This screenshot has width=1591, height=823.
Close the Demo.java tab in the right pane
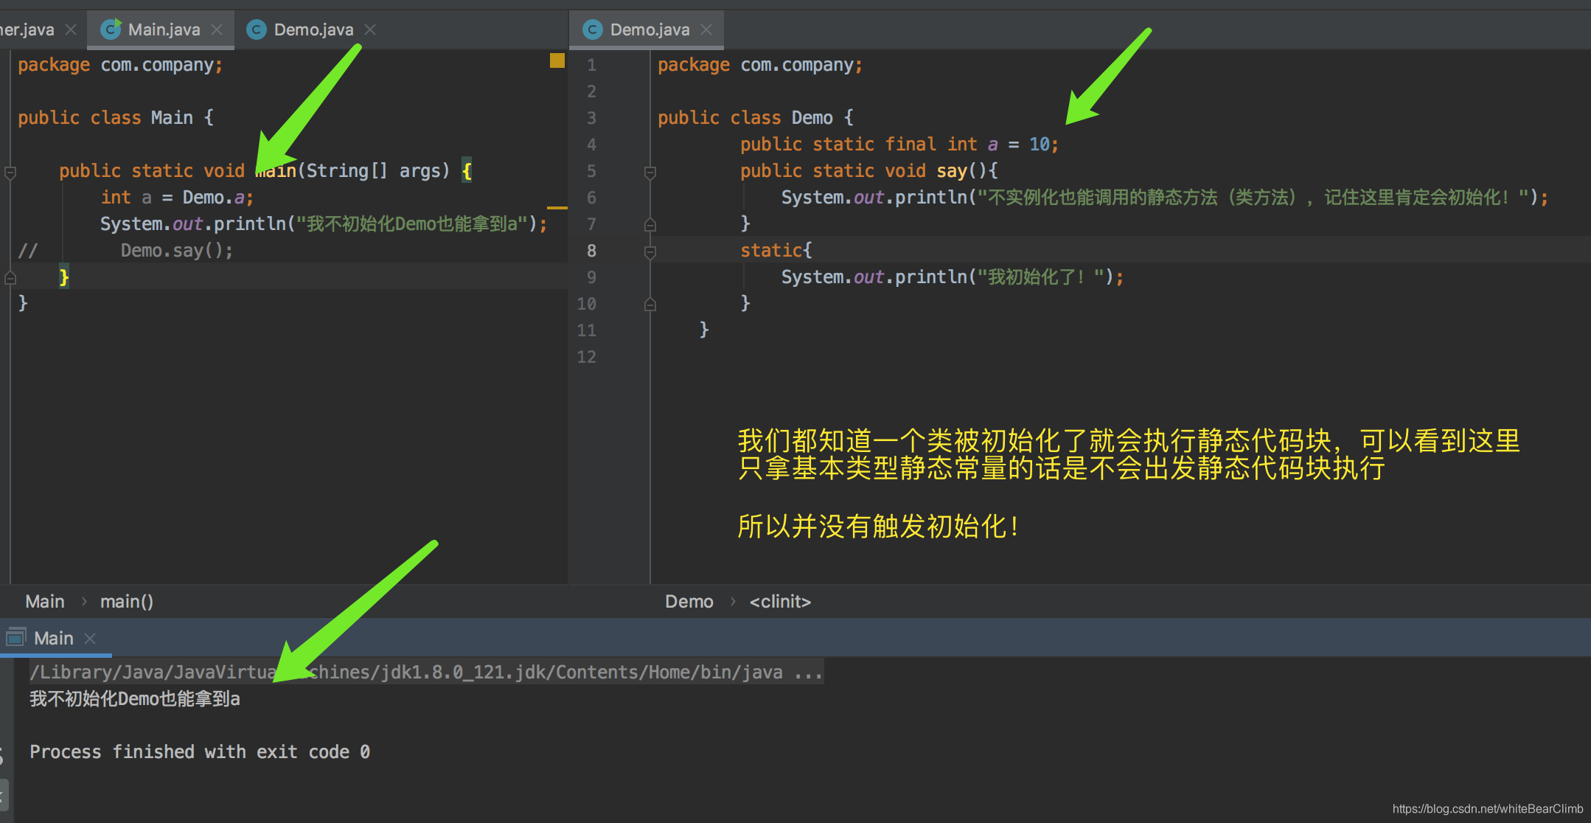pos(706,29)
